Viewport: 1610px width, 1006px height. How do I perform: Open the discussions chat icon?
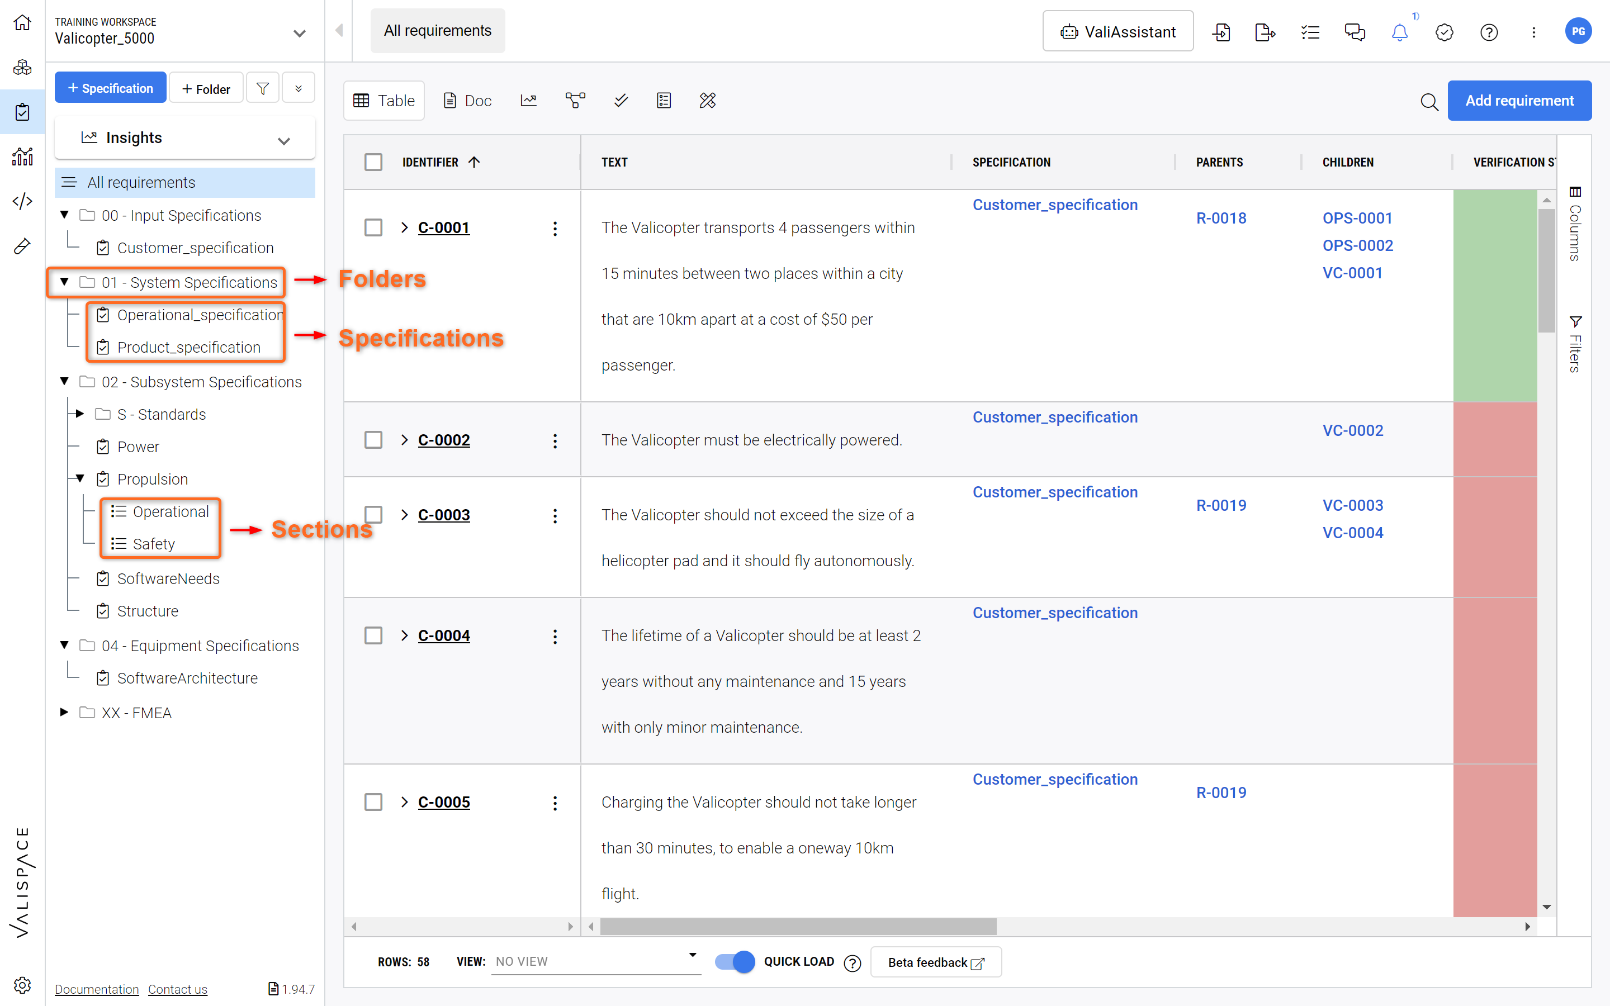pyautogui.click(x=1355, y=32)
